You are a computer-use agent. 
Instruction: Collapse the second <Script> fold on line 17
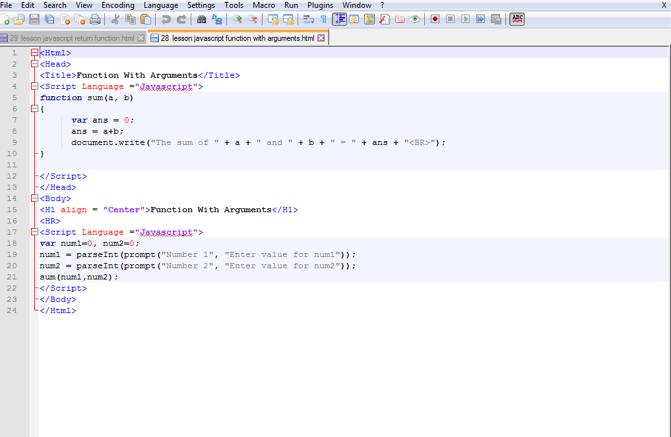pos(35,232)
